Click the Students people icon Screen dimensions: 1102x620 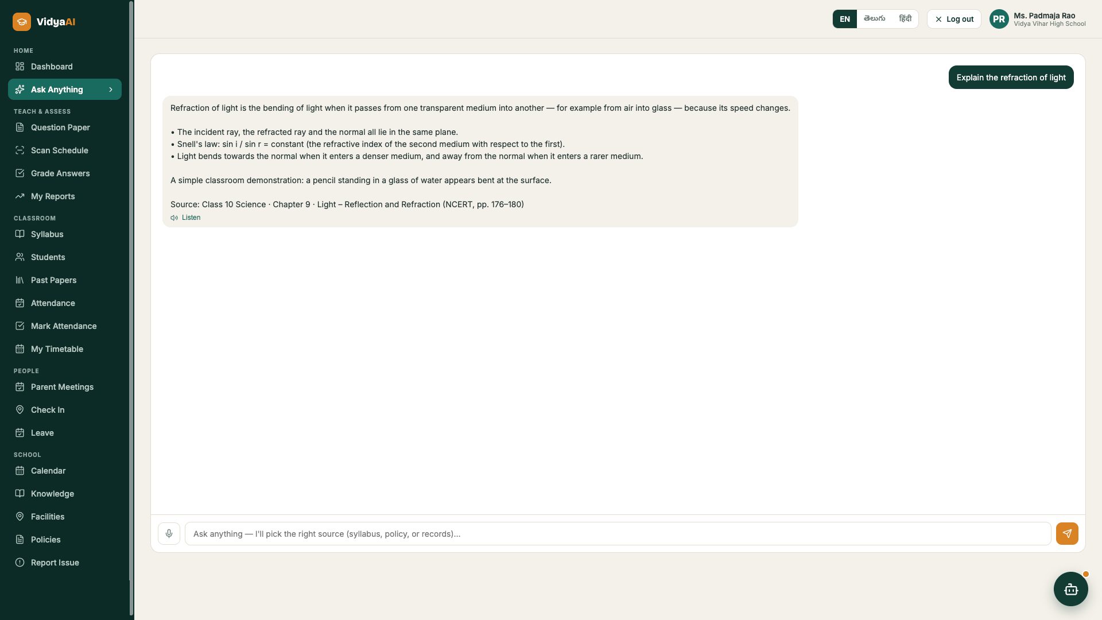pyautogui.click(x=20, y=257)
